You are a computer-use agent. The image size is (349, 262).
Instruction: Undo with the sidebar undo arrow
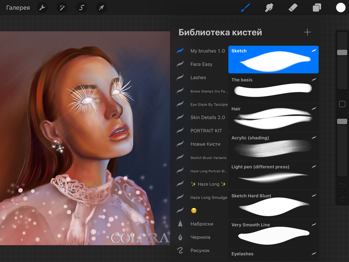(342, 185)
